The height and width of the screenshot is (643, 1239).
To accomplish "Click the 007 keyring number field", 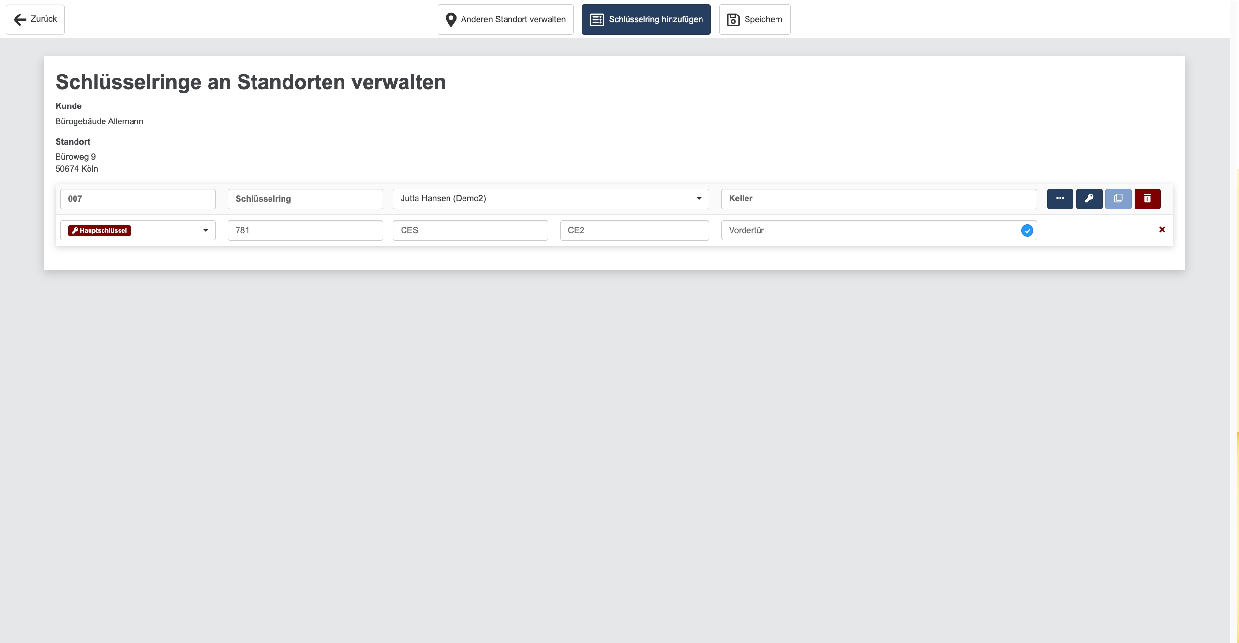I will [138, 199].
